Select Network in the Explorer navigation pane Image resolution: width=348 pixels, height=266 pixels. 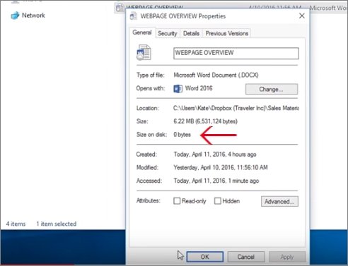[33, 16]
